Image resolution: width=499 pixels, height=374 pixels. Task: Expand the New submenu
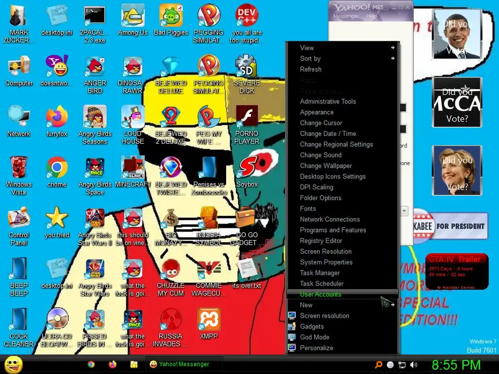[x=343, y=305]
